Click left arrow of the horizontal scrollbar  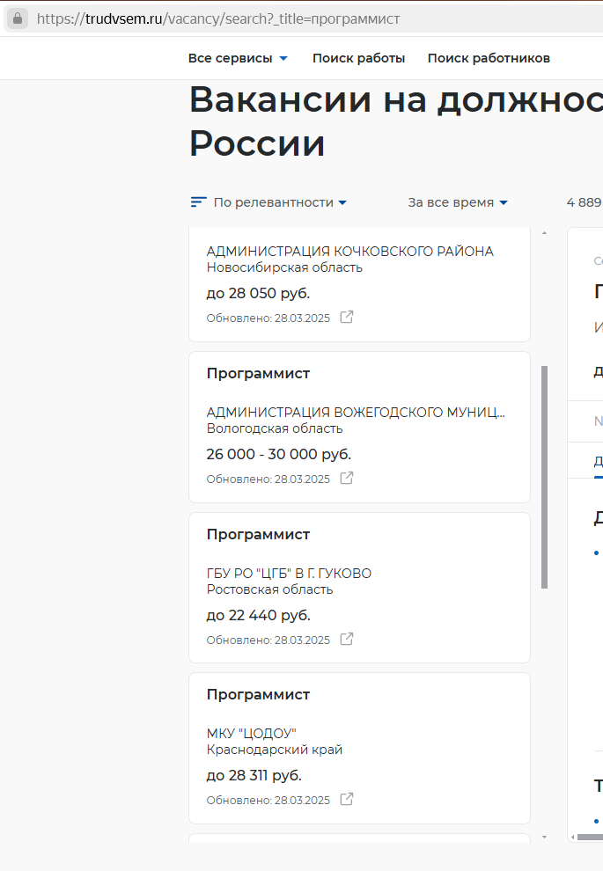point(573,836)
